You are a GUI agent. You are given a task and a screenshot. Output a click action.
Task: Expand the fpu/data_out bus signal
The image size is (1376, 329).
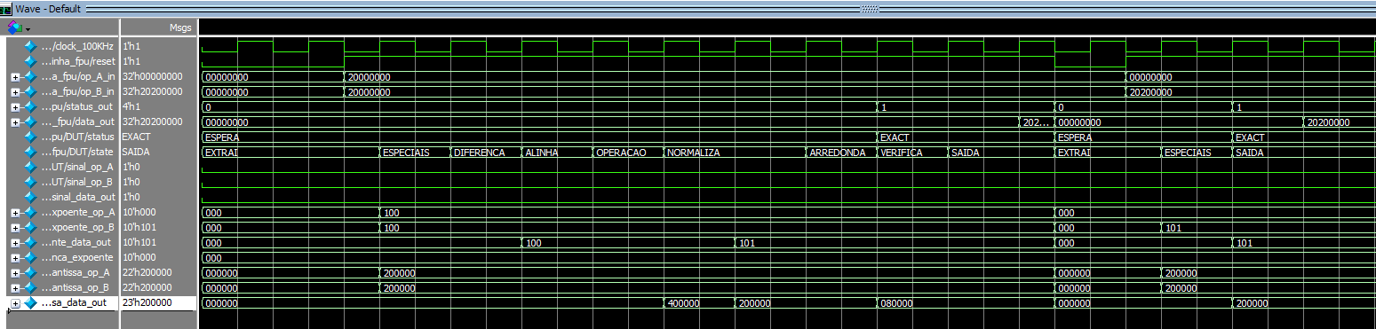point(15,121)
